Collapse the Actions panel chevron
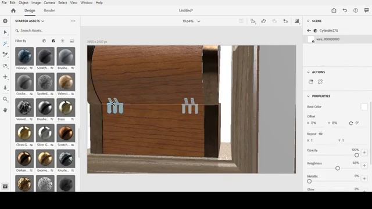This screenshot has width=372, height=209. click(309, 72)
